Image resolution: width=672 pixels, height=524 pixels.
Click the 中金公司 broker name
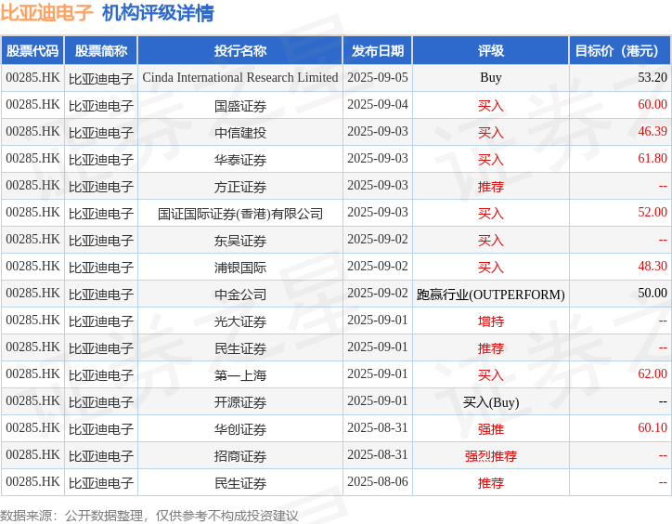click(240, 294)
